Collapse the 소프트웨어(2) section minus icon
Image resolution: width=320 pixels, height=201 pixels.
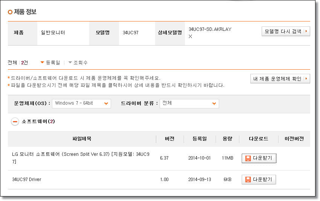(15, 122)
